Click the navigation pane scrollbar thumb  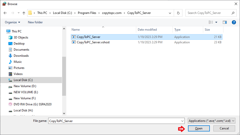coord(64,76)
